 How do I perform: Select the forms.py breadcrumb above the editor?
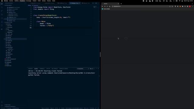pyautogui.click(x=36, y=5)
